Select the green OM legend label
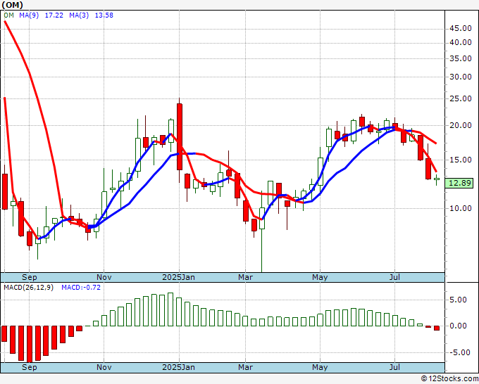Image resolution: width=479 pixels, height=384 pixels. tap(9, 15)
